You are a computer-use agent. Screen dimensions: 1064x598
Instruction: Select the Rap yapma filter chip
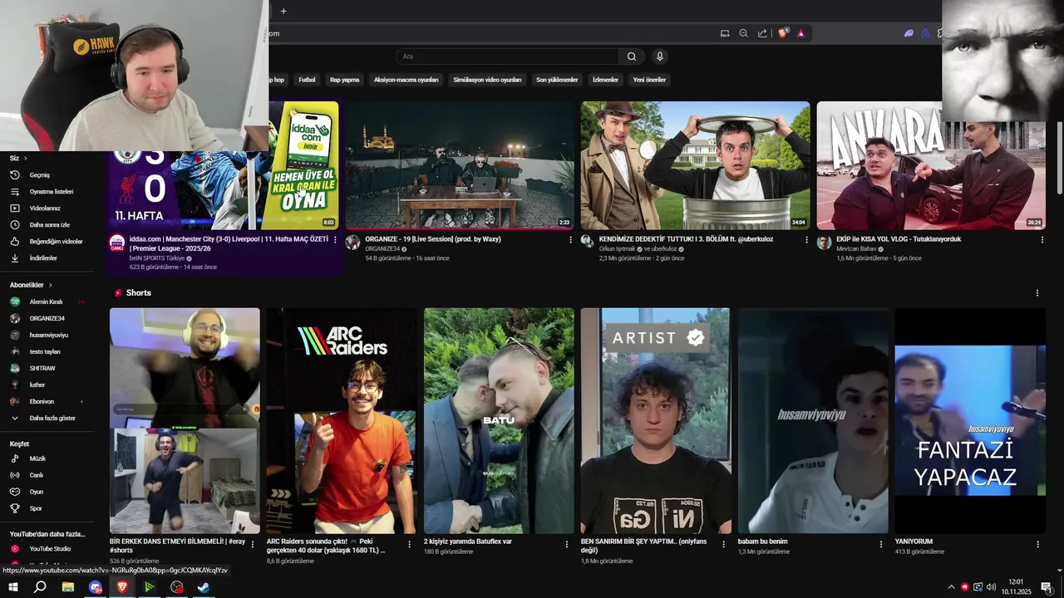click(345, 80)
